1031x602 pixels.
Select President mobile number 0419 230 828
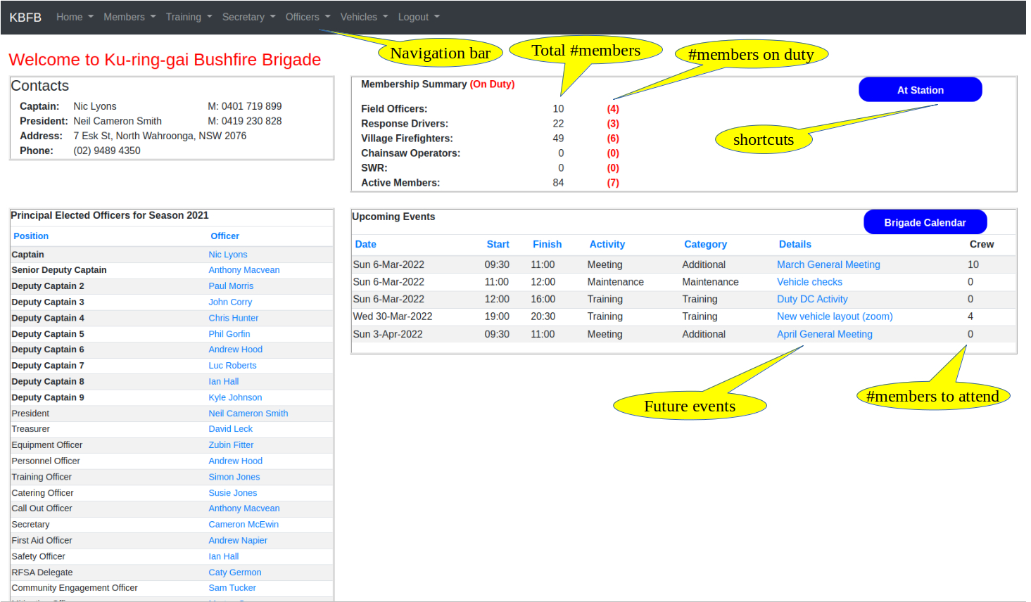(244, 121)
